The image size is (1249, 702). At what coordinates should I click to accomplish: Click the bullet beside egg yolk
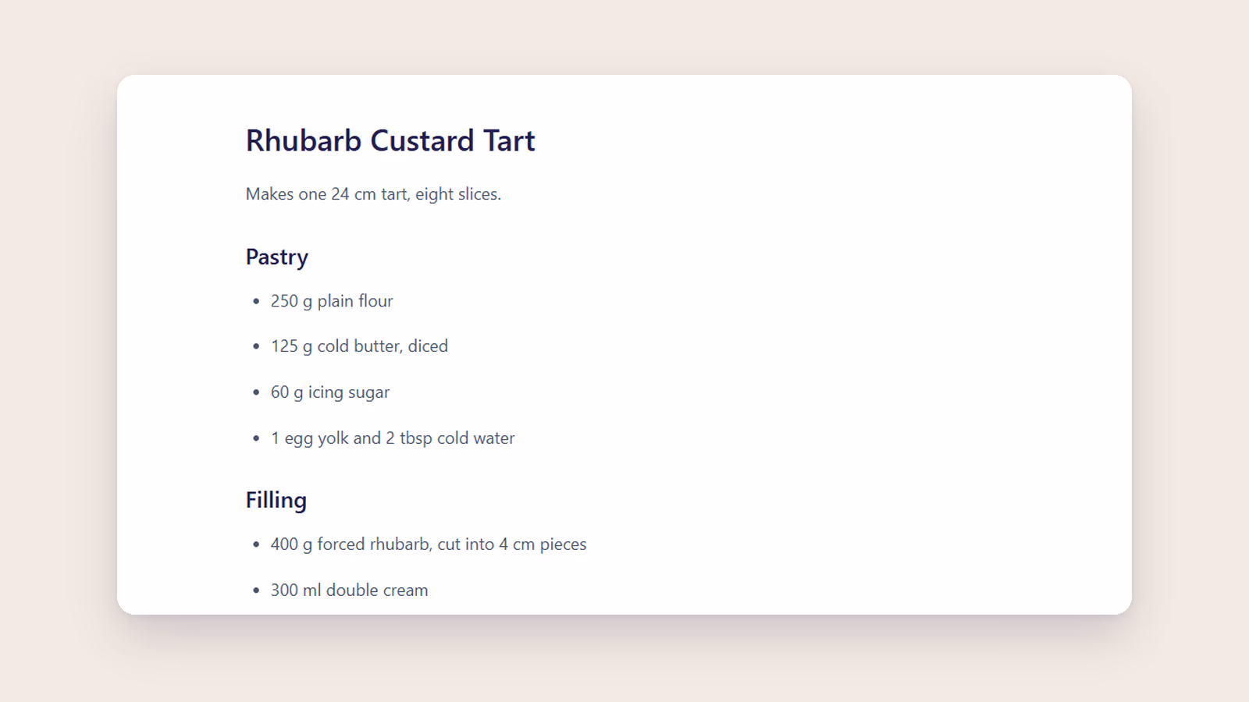pyautogui.click(x=256, y=438)
